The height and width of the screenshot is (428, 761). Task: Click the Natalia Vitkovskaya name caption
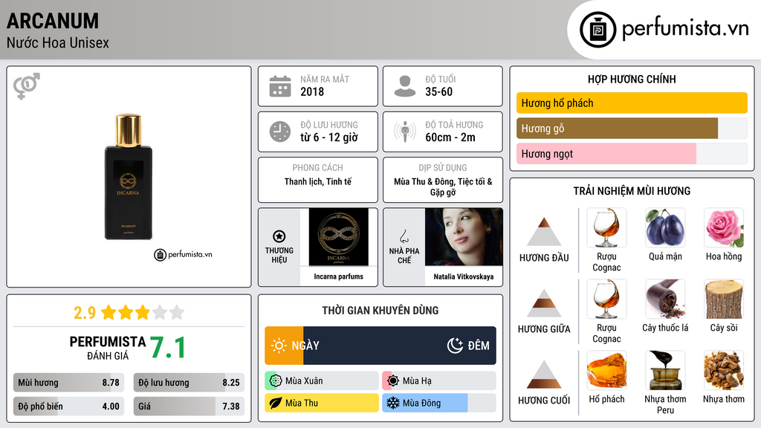pos(464,276)
